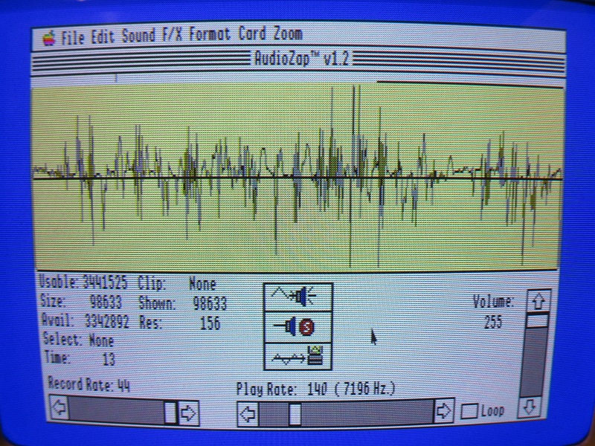Click the Time 13 value
Image resolution: width=595 pixels, height=446 pixels.
[109, 359]
